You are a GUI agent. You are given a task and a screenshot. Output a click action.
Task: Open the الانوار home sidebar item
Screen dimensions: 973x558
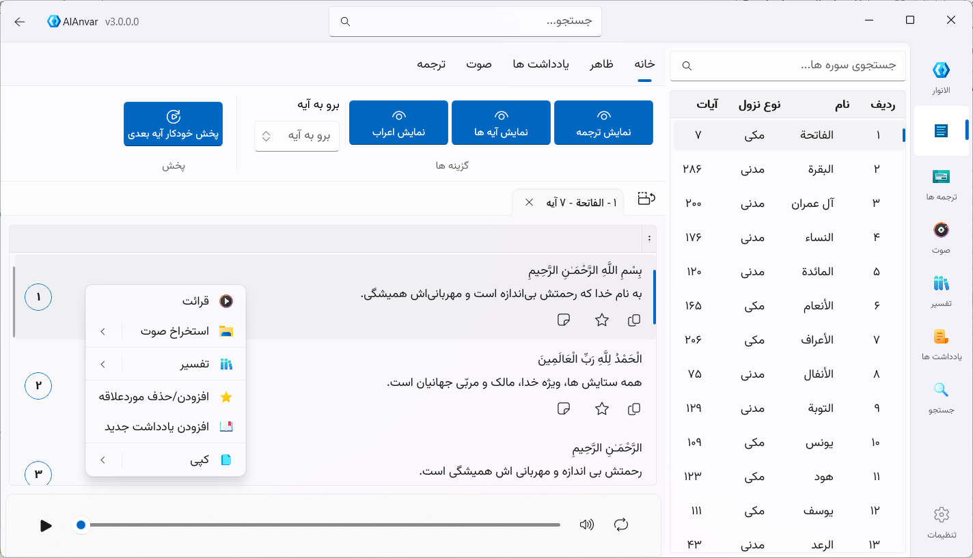point(941,77)
